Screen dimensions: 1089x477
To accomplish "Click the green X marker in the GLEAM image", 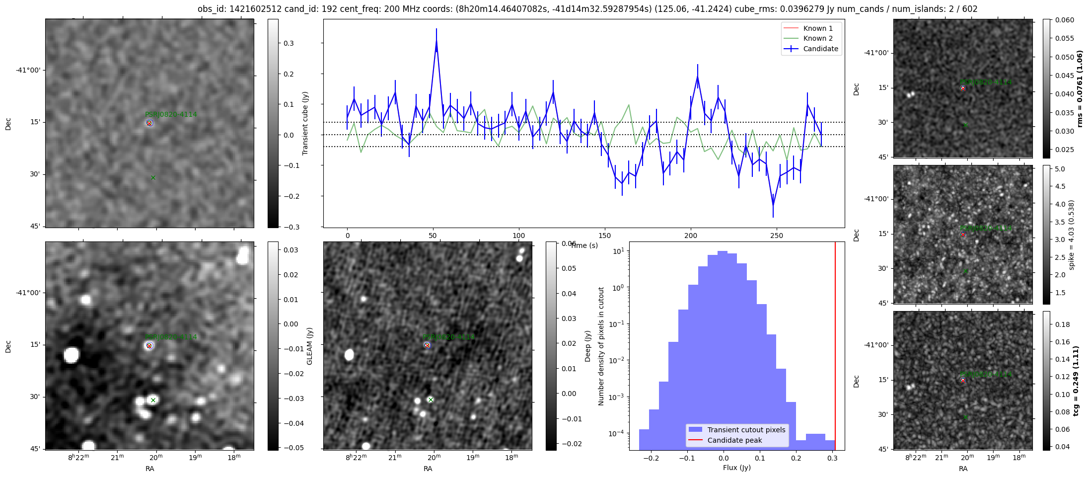I will (x=153, y=400).
